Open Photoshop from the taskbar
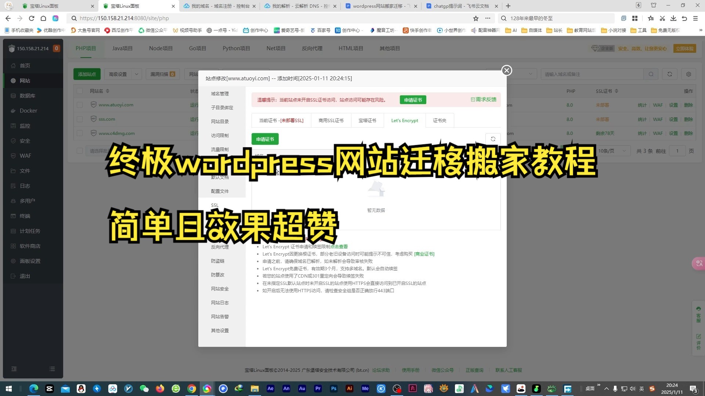The height and width of the screenshot is (396, 705). click(x=333, y=389)
